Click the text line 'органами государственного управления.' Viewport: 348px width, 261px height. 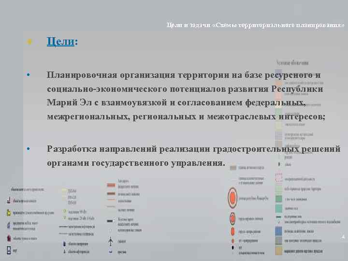(x=136, y=163)
